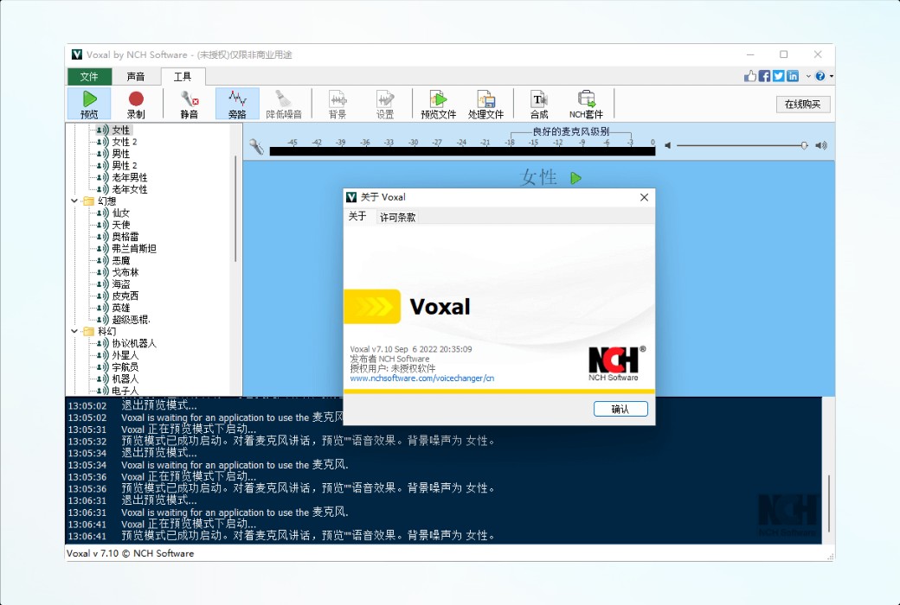This screenshot has height=605, width=900.
Task: Click the 在线购买 buy online button
Action: point(802,105)
